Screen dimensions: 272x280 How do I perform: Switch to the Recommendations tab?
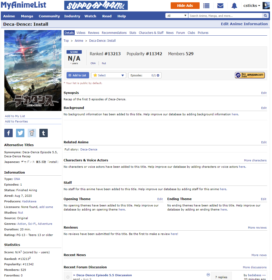pos(114,33)
